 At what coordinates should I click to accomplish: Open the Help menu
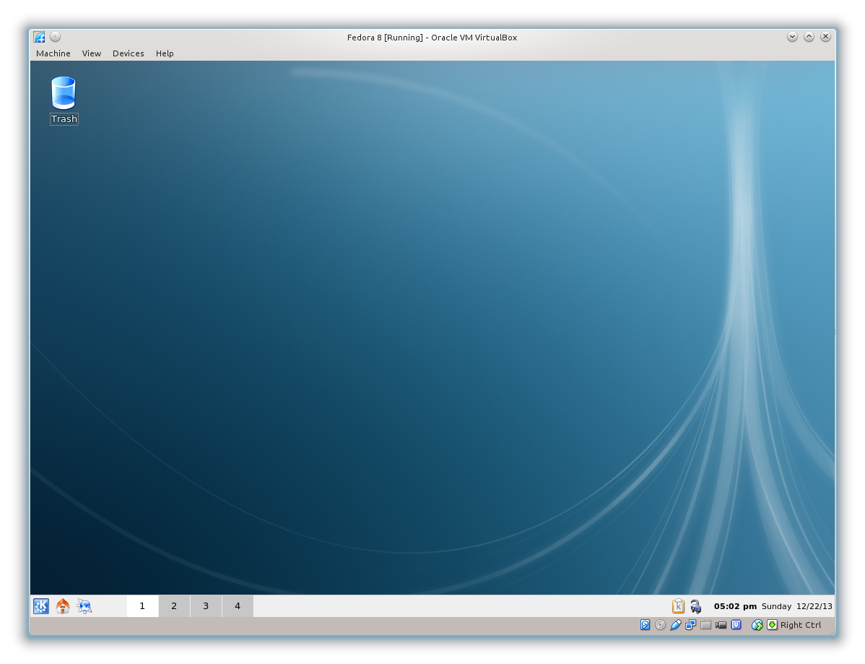(165, 53)
